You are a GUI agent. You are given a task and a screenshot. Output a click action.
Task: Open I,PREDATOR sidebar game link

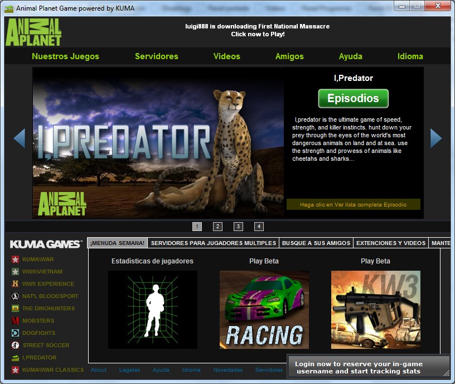point(40,358)
